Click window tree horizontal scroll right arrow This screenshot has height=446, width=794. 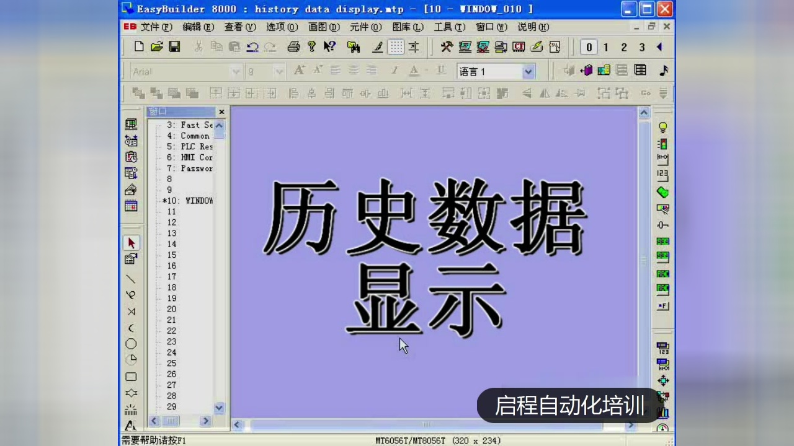(x=206, y=421)
